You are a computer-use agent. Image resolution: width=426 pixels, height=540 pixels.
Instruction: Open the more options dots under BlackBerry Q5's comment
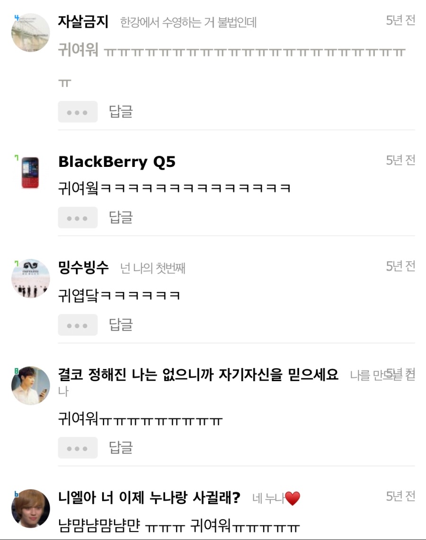(x=78, y=218)
